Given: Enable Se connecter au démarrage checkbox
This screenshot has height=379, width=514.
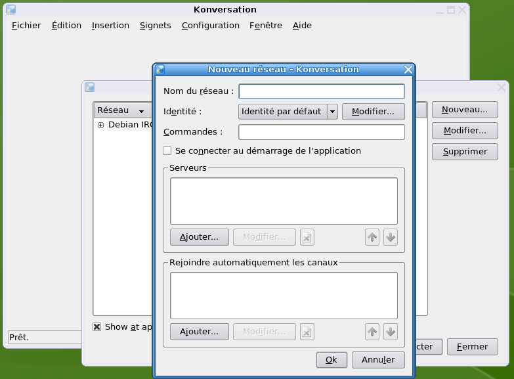Looking at the screenshot, I should 167,150.
